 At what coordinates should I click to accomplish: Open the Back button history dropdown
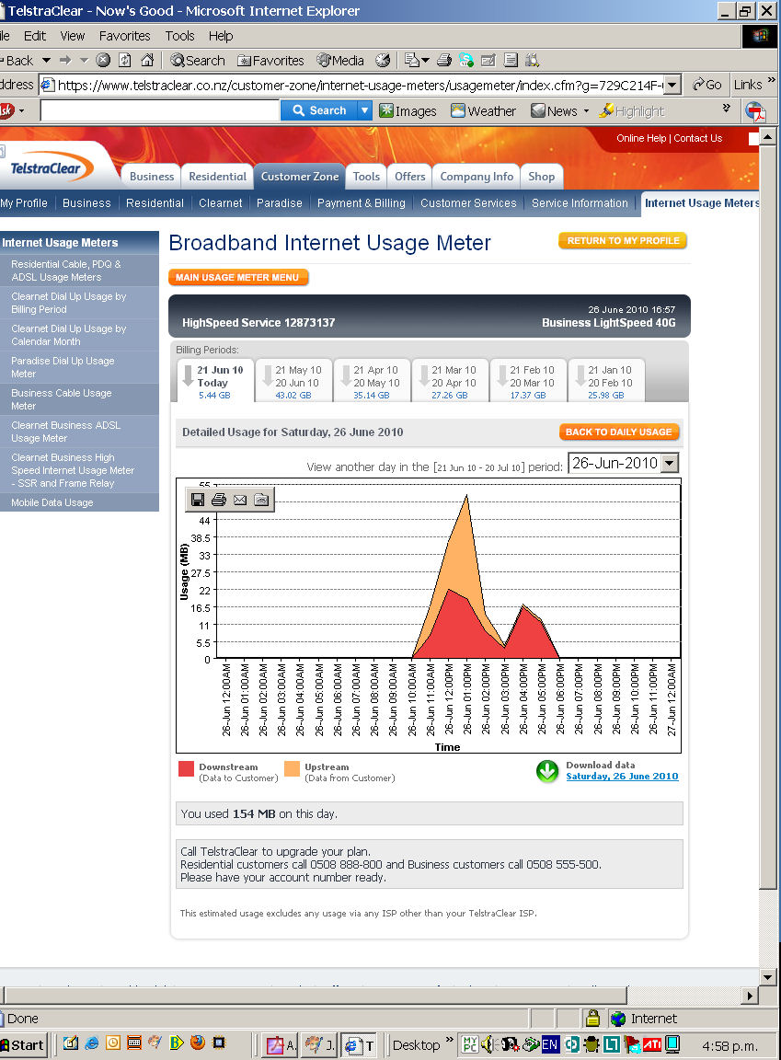[x=47, y=60]
